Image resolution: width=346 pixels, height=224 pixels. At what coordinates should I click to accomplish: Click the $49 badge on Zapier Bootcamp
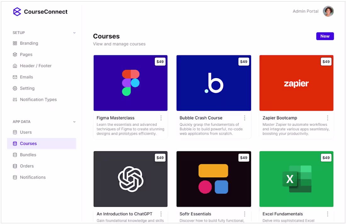point(326,62)
